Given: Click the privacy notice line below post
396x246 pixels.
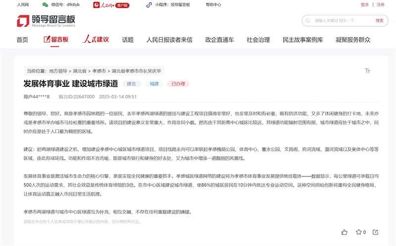Looking at the screenshot, I should 83,222.
